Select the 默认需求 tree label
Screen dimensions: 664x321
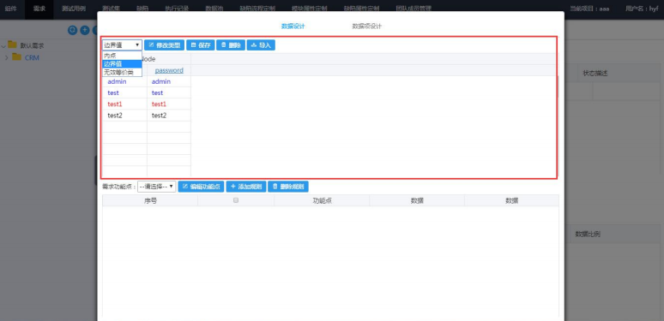pyautogui.click(x=33, y=45)
